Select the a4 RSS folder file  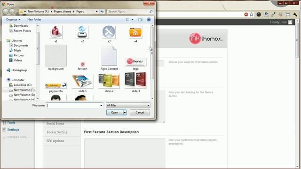pyautogui.click(x=135, y=34)
